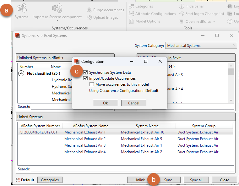
Task: Click the Linked Systems search field
Action: click(132, 169)
